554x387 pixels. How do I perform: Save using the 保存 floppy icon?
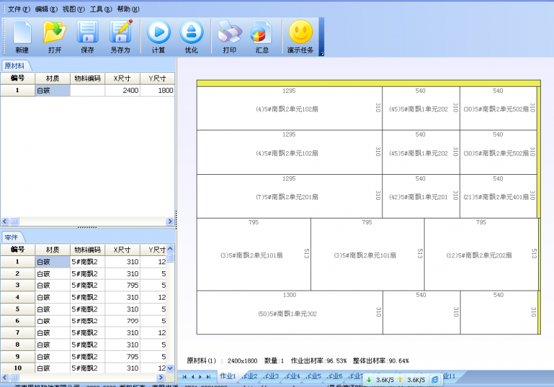[87, 36]
